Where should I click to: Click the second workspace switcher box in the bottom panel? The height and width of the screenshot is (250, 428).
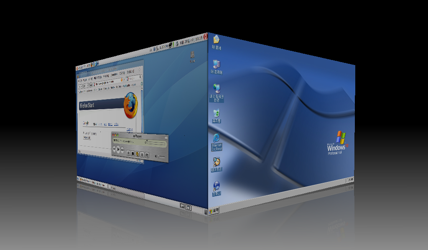[x=189, y=207]
